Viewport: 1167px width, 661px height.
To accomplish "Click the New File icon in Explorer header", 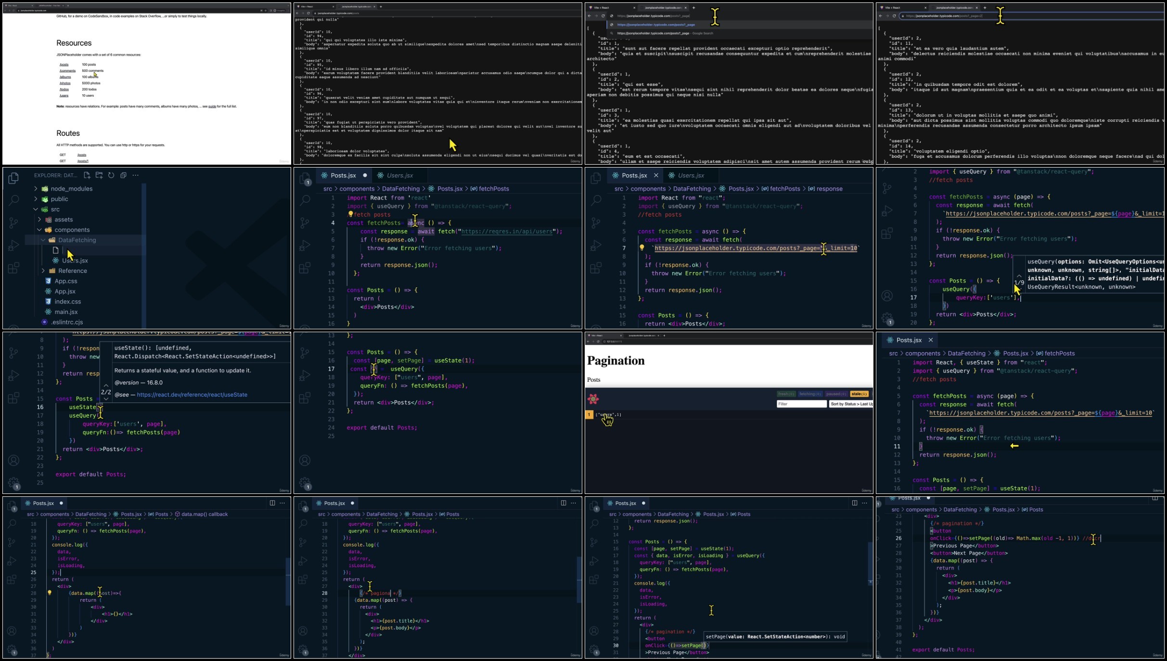I will tap(87, 175).
